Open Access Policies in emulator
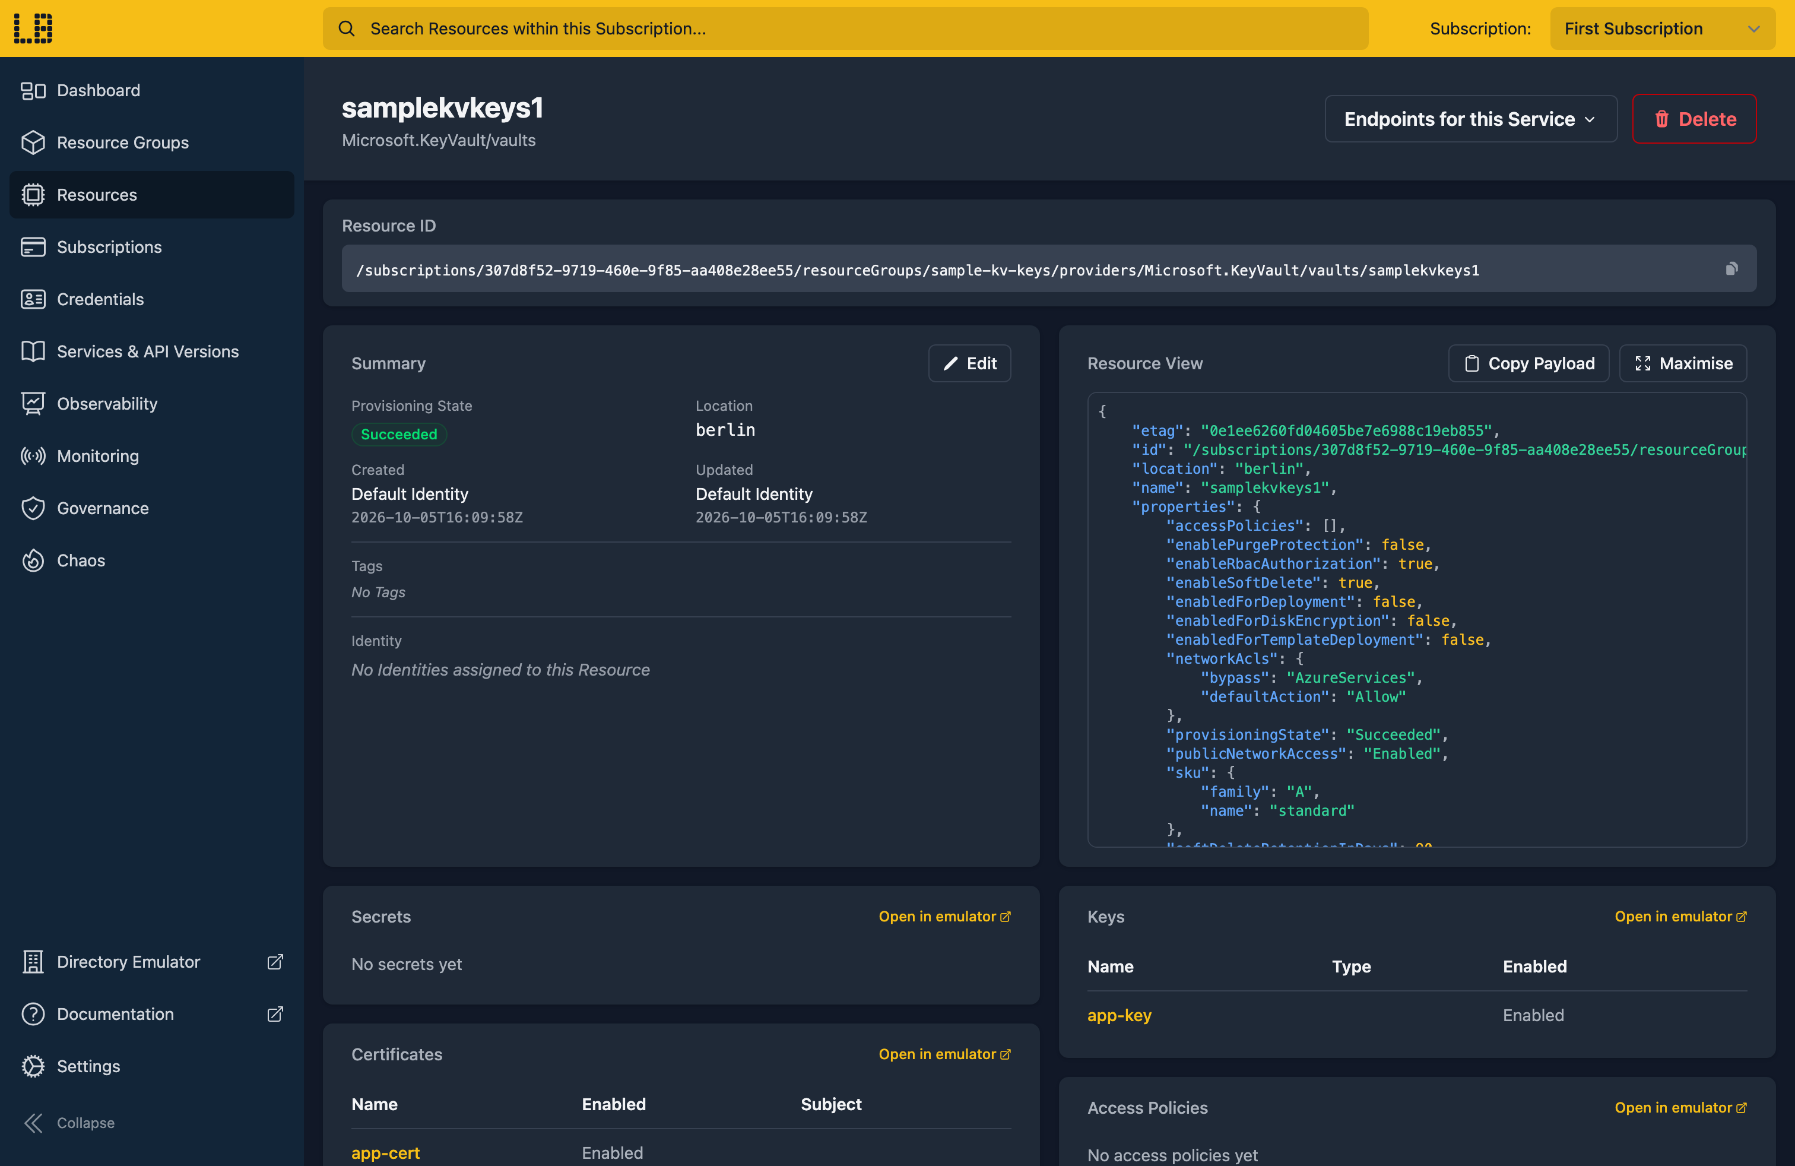Screen dimensions: 1795x1166 click(1680, 1108)
